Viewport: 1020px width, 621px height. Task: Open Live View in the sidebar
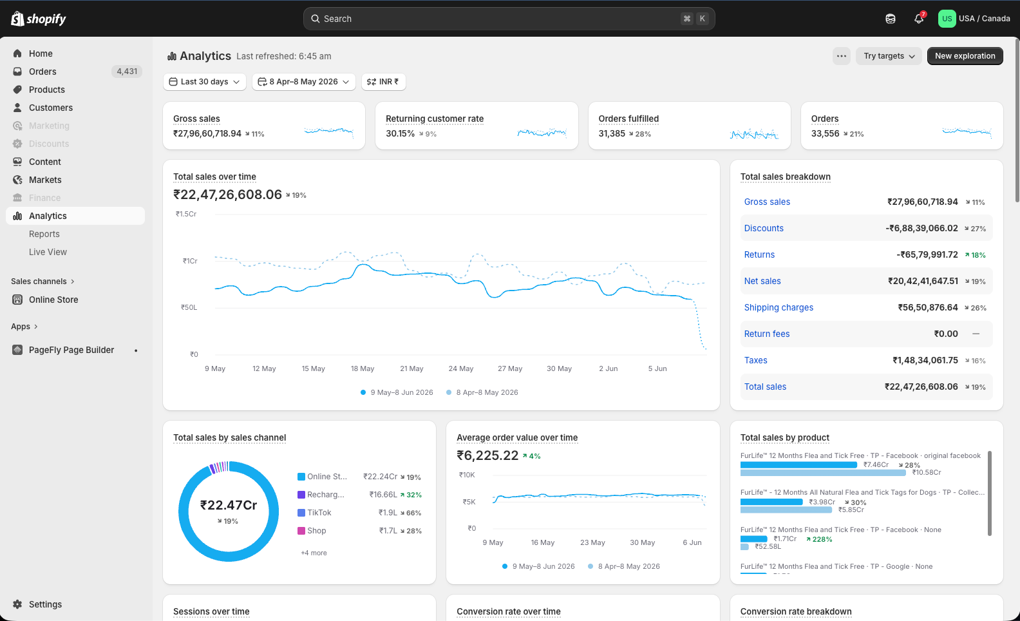[48, 252]
